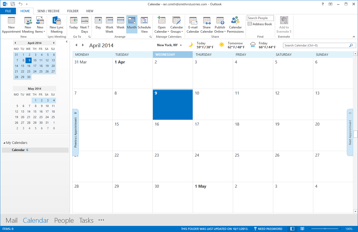This screenshot has height=232, width=358.
Task: Toggle Reading view in status bar
Action: [x=302, y=229]
